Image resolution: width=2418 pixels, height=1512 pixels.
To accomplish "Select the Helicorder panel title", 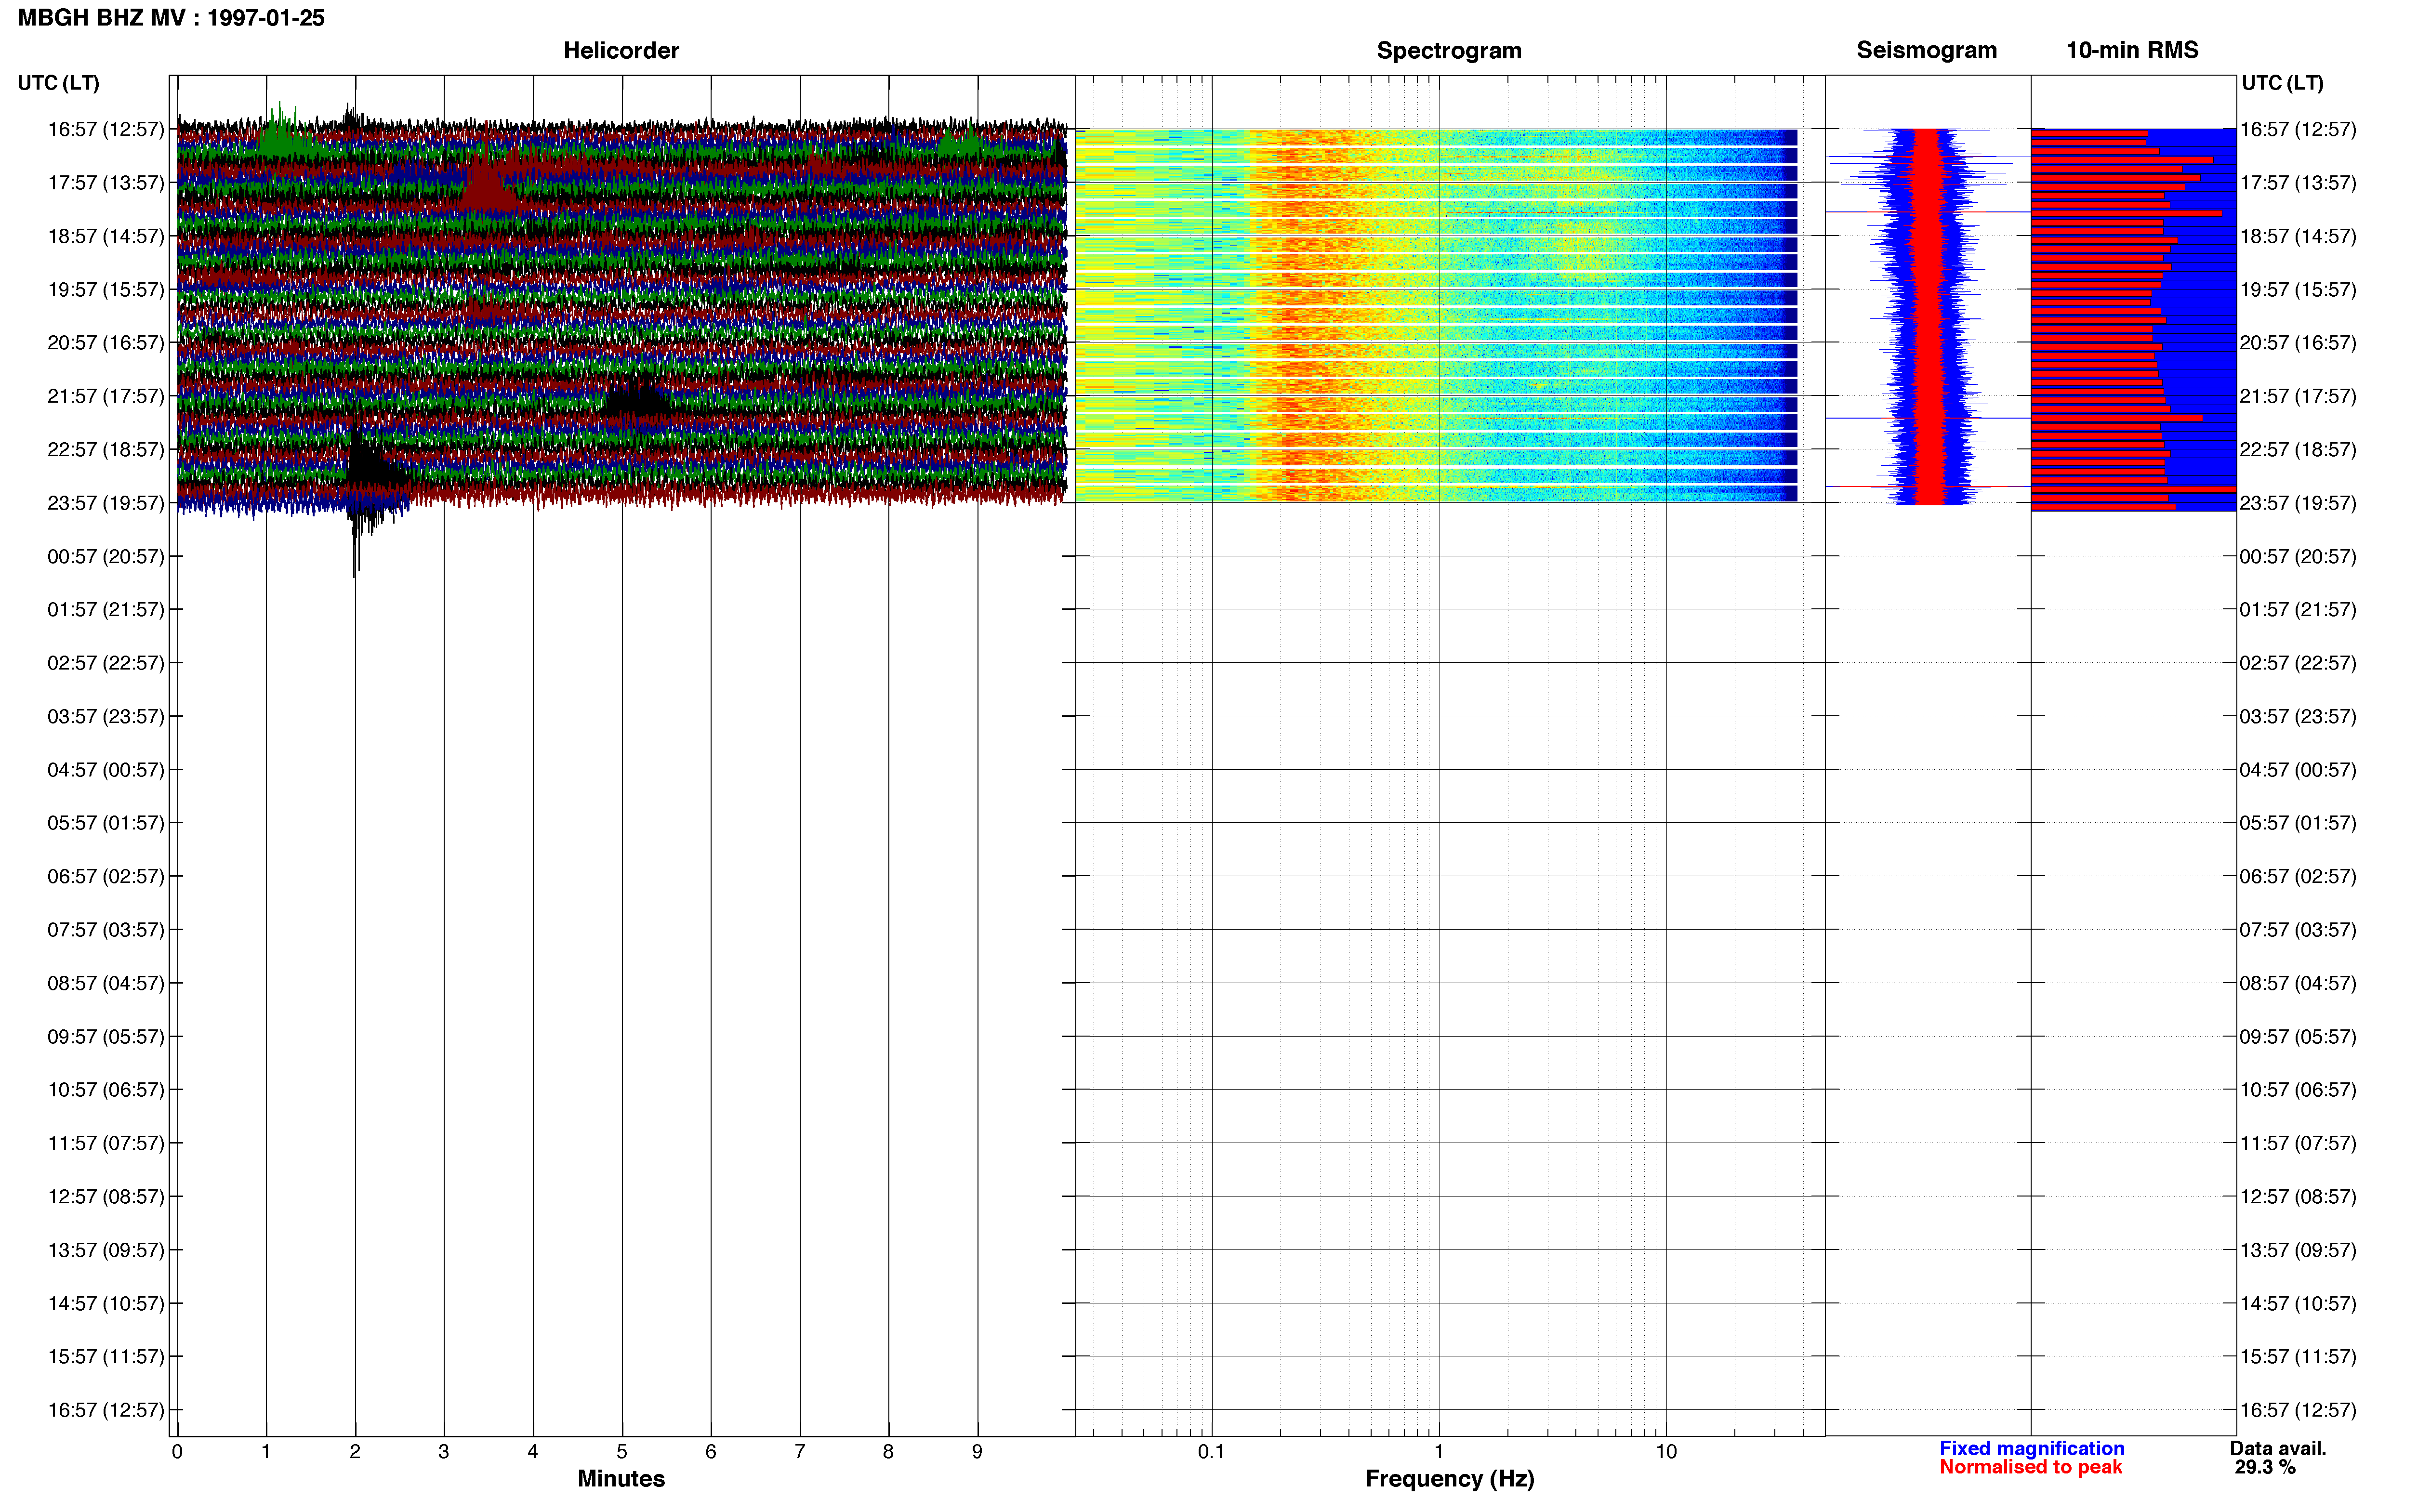I will (x=621, y=50).
